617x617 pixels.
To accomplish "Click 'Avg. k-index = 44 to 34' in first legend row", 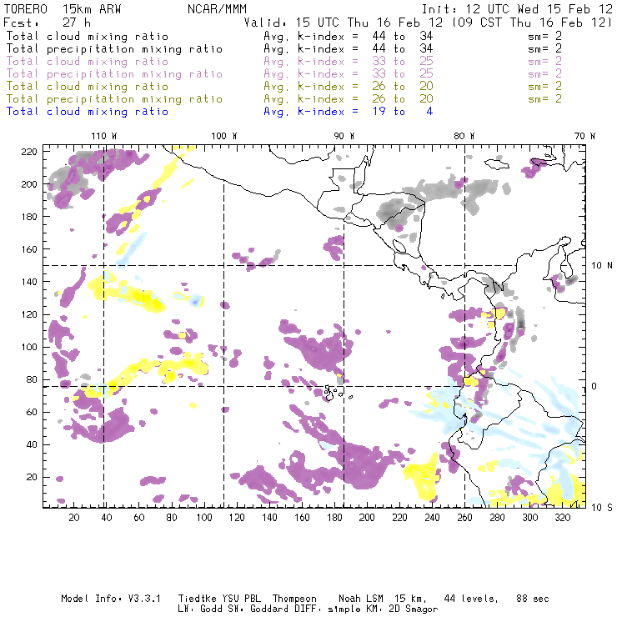I will tap(349, 36).
